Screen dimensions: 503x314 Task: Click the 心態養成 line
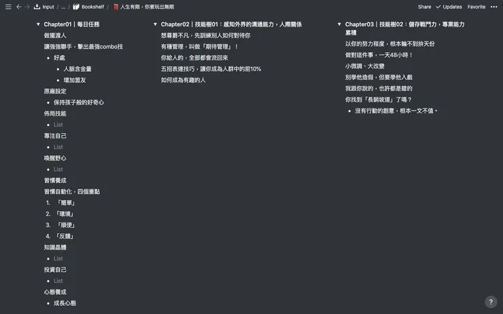tap(55, 292)
